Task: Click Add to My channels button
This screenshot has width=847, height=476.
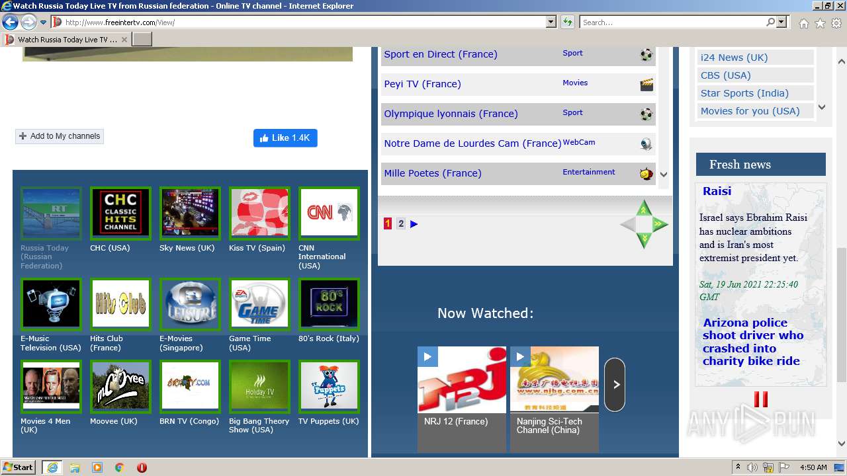Action: click(60, 136)
